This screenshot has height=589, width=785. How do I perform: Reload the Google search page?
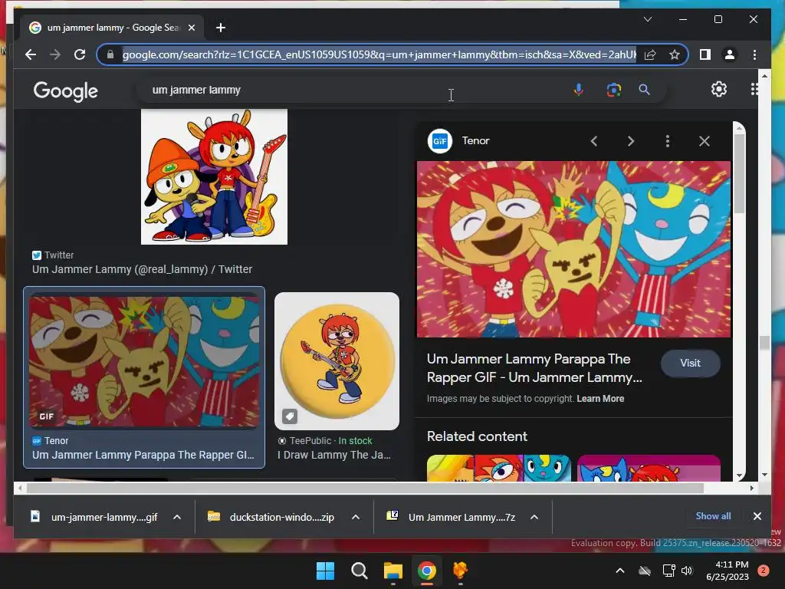[80, 54]
